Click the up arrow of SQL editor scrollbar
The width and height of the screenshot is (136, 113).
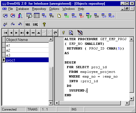132,39
